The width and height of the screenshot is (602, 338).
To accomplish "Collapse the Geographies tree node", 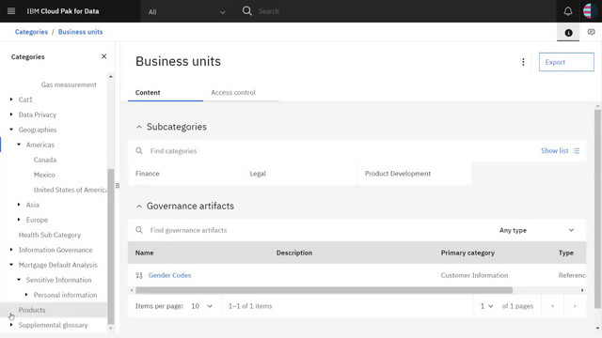I will [11, 130].
